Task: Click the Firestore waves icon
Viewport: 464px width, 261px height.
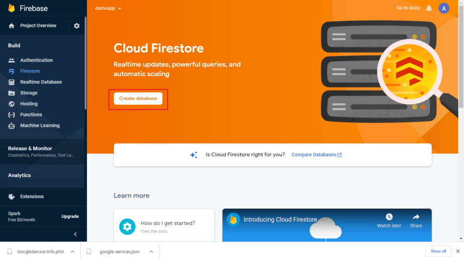Action: coord(11,71)
